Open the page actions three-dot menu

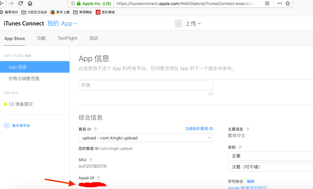[279, 3]
